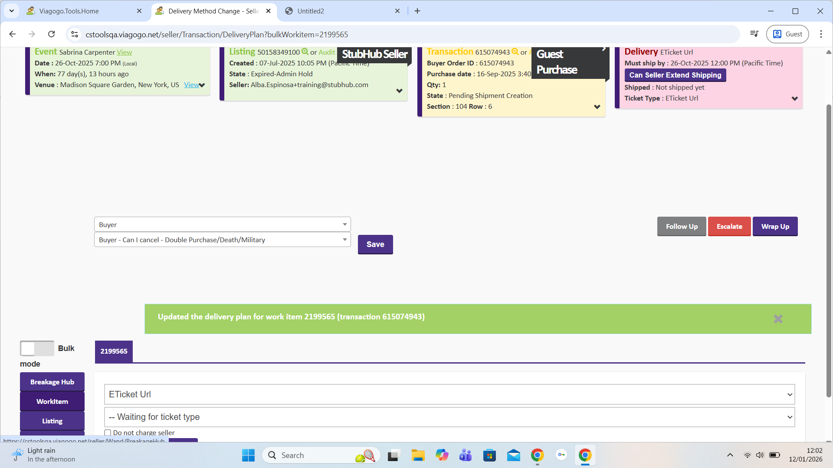Click the magnifier icon next to Listing ID

pyautogui.click(x=305, y=52)
